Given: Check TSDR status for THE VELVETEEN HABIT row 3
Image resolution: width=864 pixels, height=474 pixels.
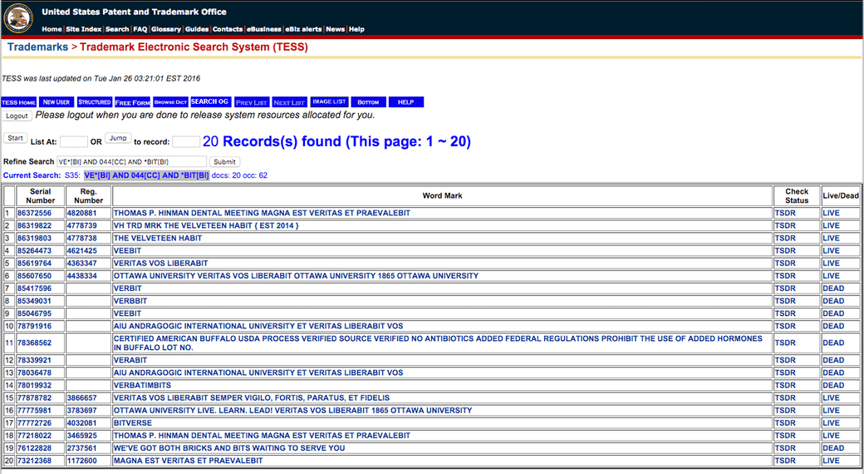Looking at the screenshot, I should point(785,239).
